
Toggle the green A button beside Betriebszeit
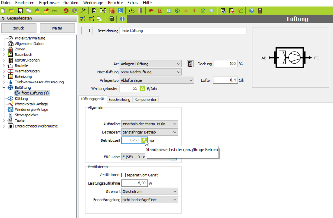click(144, 140)
